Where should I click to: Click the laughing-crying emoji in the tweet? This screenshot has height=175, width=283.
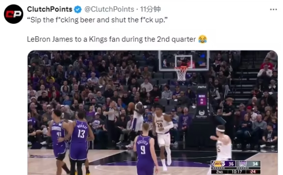tap(202, 39)
